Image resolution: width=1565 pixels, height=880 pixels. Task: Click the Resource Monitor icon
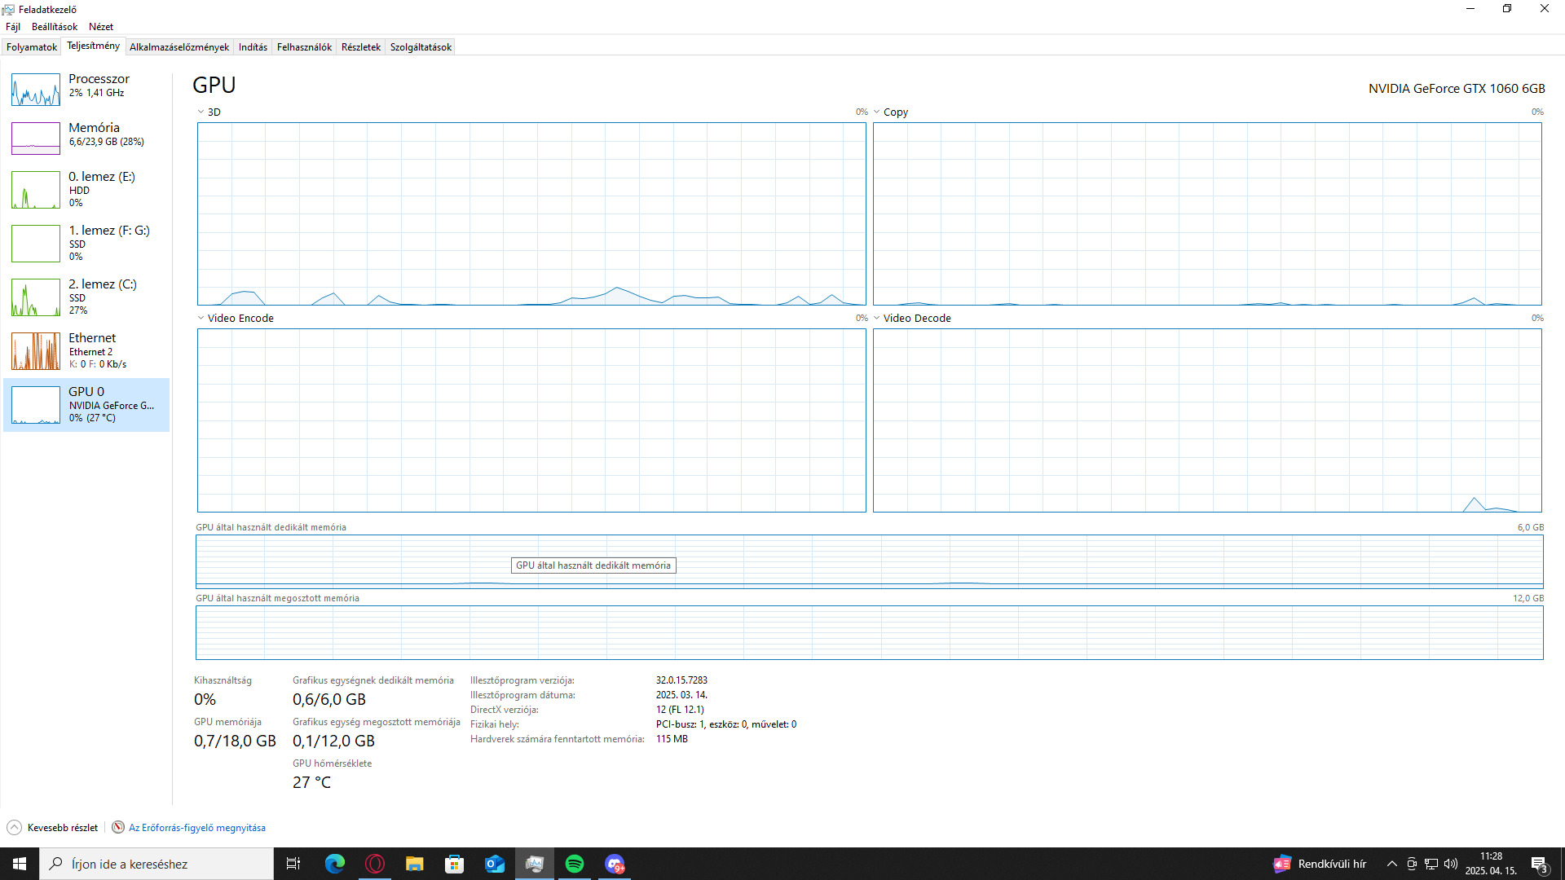click(x=118, y=828)
